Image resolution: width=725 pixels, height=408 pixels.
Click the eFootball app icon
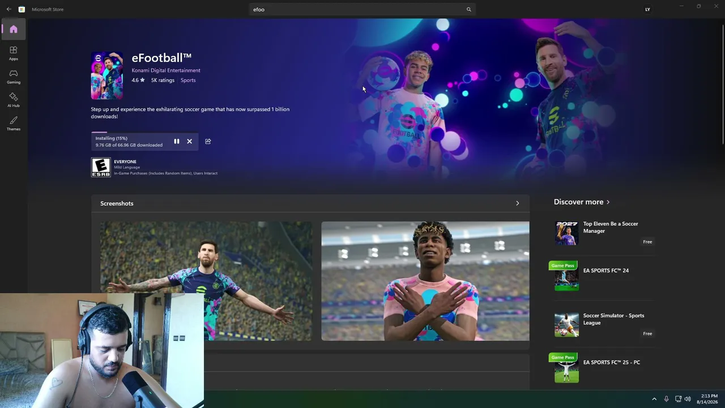tap(107, 75)
